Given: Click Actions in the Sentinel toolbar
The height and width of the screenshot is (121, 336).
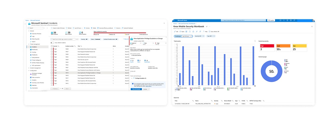Looking at the screenshot, I should tap(87, 28).
